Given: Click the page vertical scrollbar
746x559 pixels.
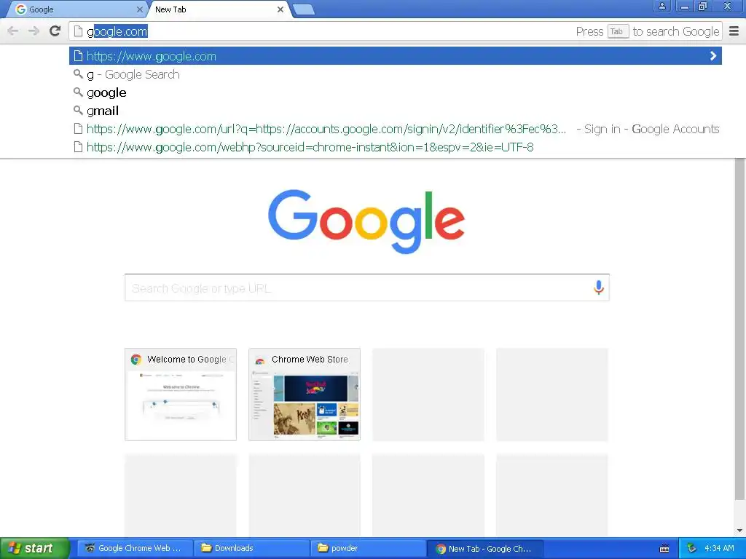Looking at the screenshot, I should point(739,328).
